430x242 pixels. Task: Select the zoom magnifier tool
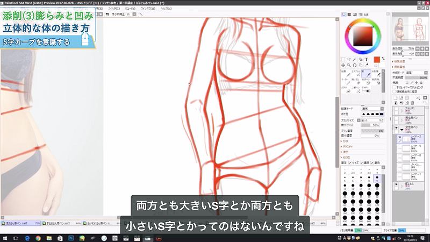click(x=349, y=65)
